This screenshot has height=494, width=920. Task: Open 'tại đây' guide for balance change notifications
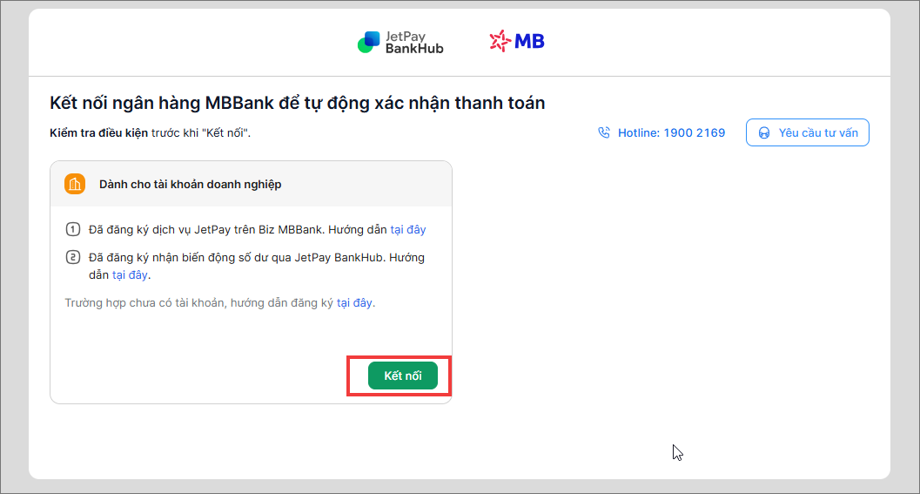pos(130,275)
